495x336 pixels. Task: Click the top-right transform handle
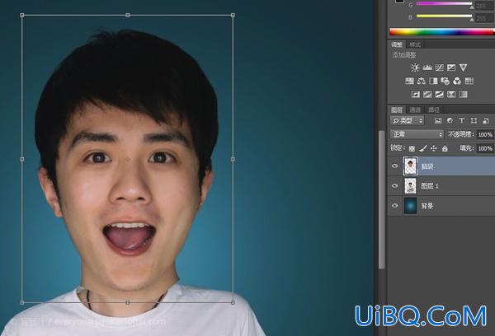pyautogui.click(x=233, y=15)
